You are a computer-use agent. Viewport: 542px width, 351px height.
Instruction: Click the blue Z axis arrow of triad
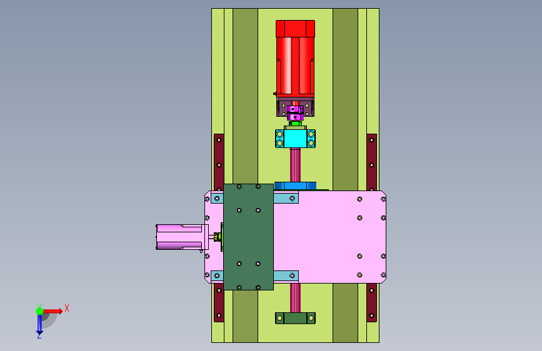pos(39,324)
